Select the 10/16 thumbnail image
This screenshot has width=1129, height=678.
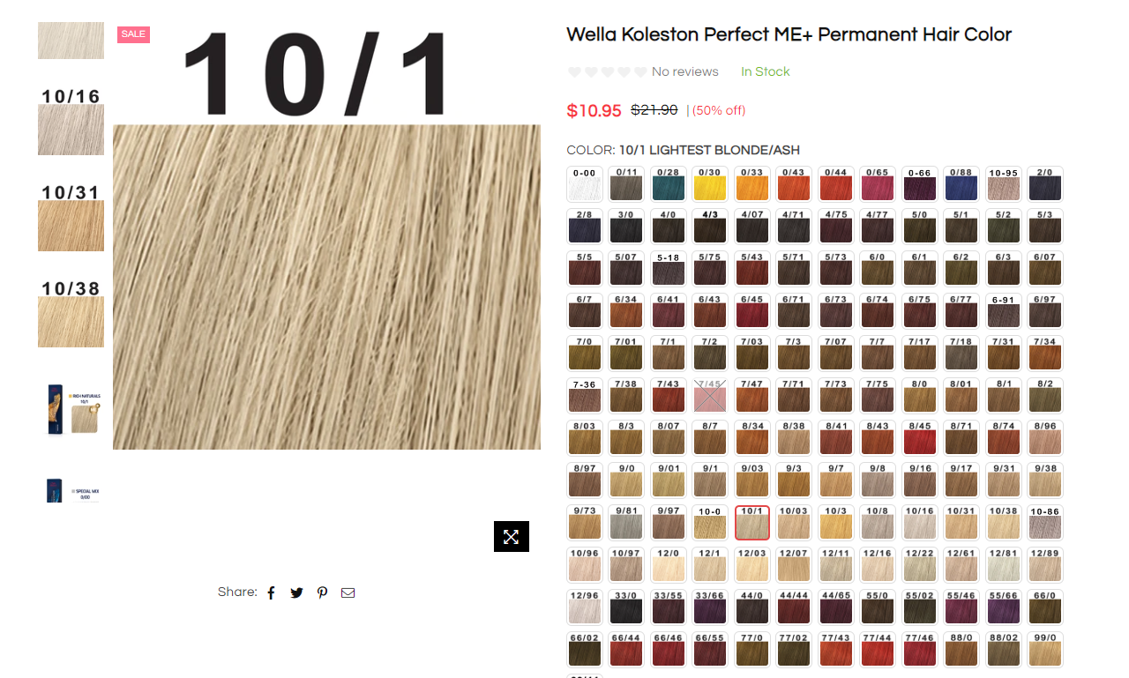[x=71, y=122]
